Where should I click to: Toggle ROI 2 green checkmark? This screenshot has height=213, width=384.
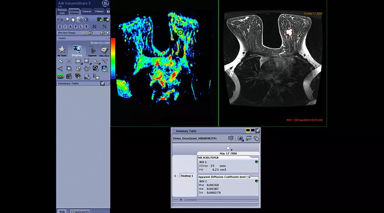[x=256, y=181]
